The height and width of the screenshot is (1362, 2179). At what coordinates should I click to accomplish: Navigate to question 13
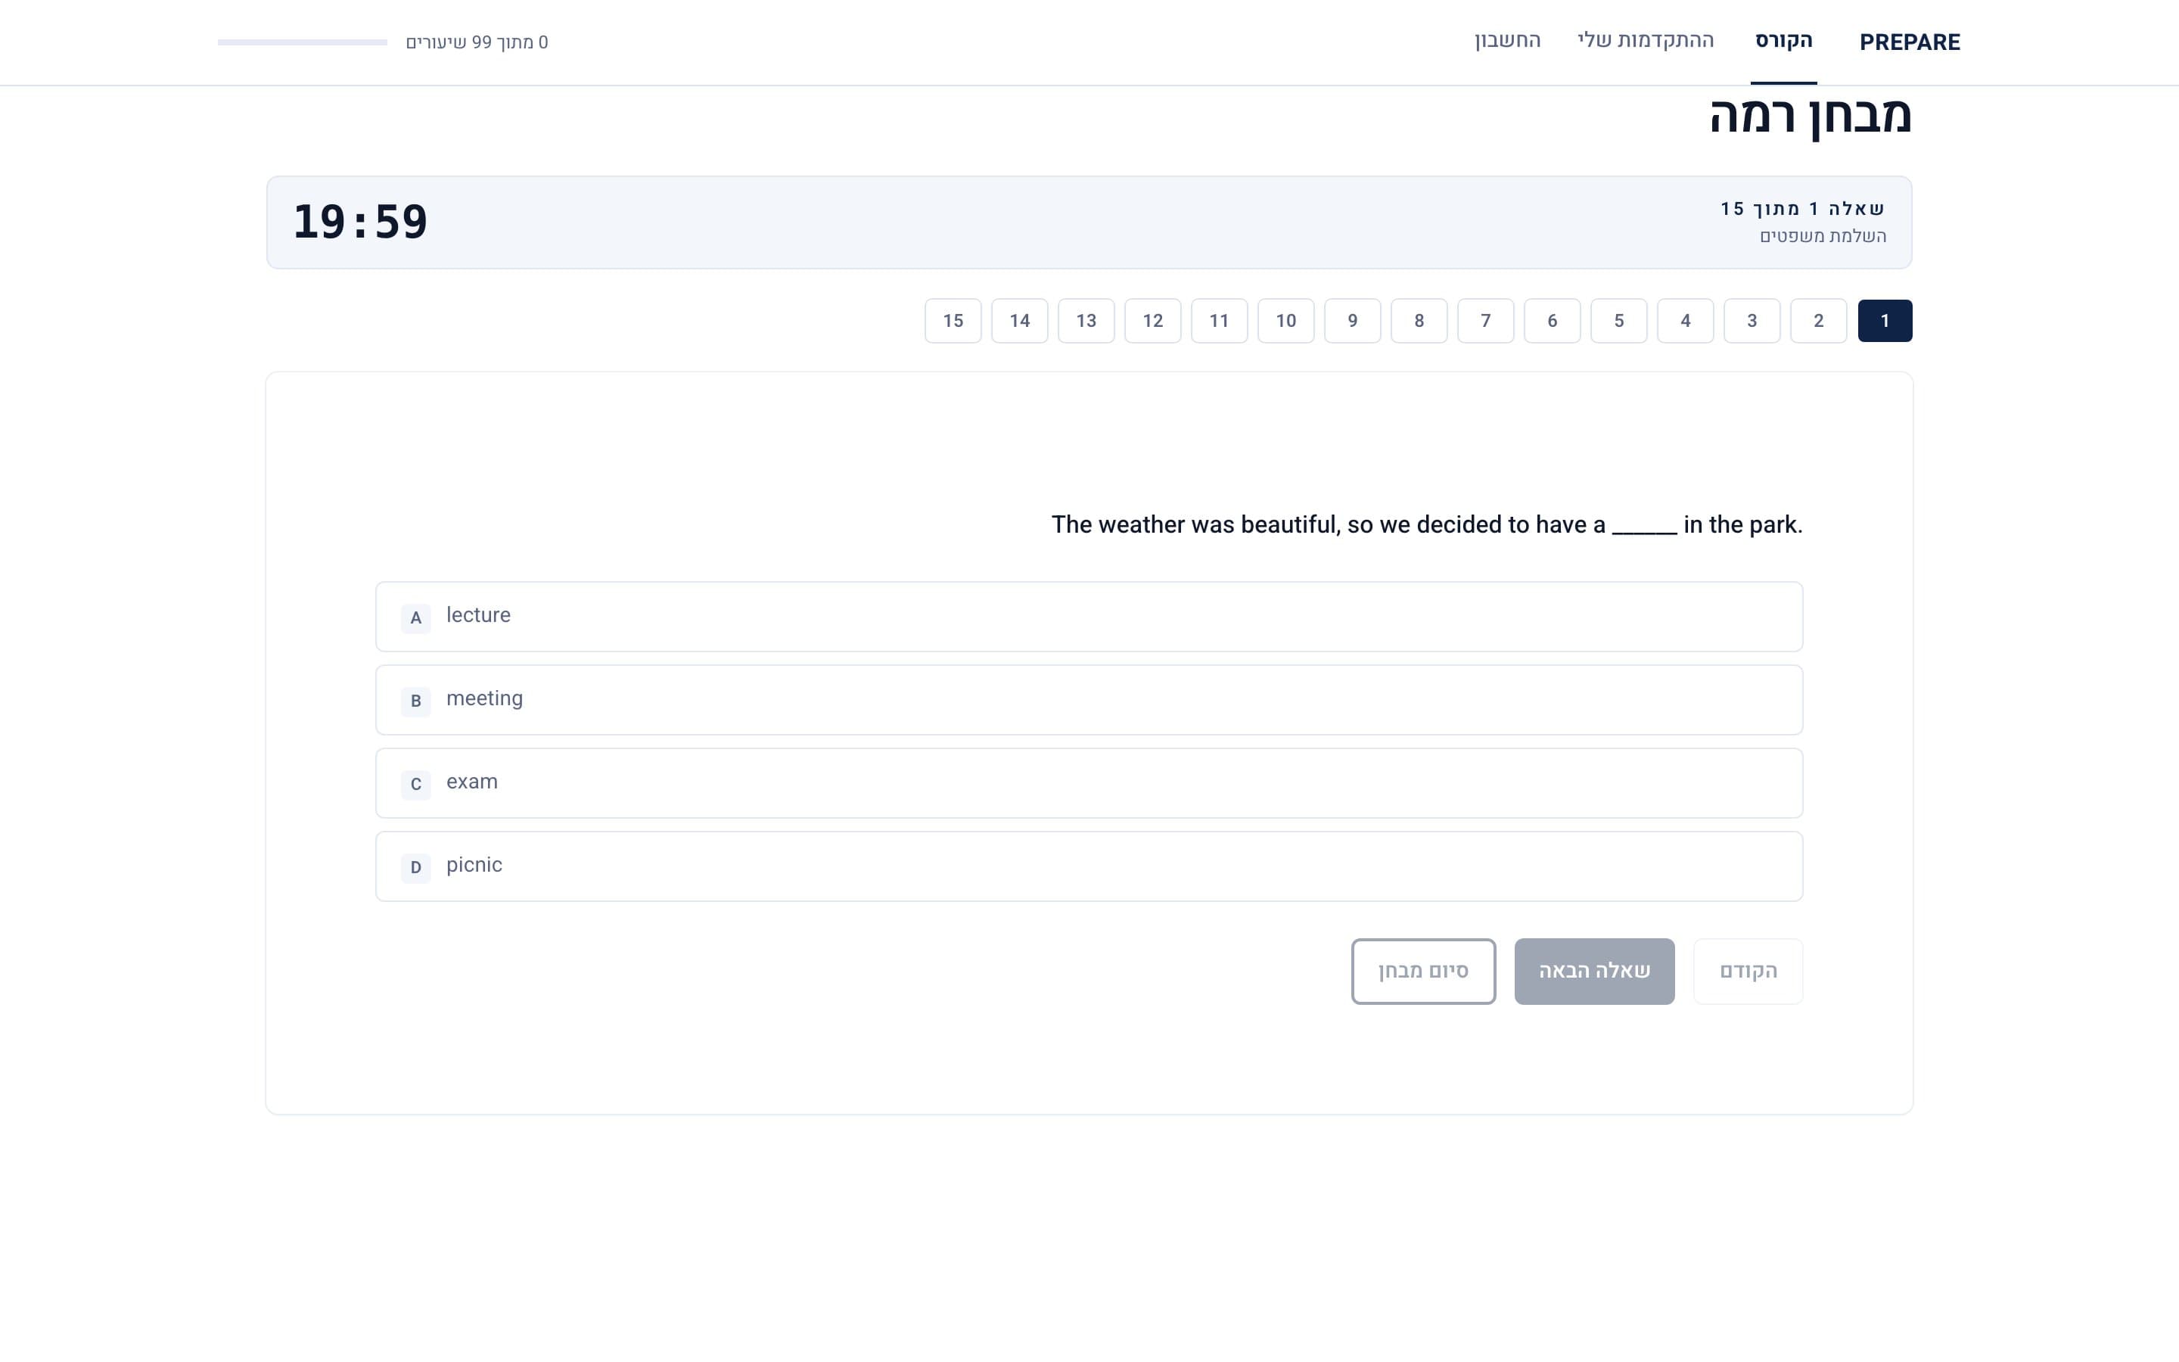[1086, 321]
